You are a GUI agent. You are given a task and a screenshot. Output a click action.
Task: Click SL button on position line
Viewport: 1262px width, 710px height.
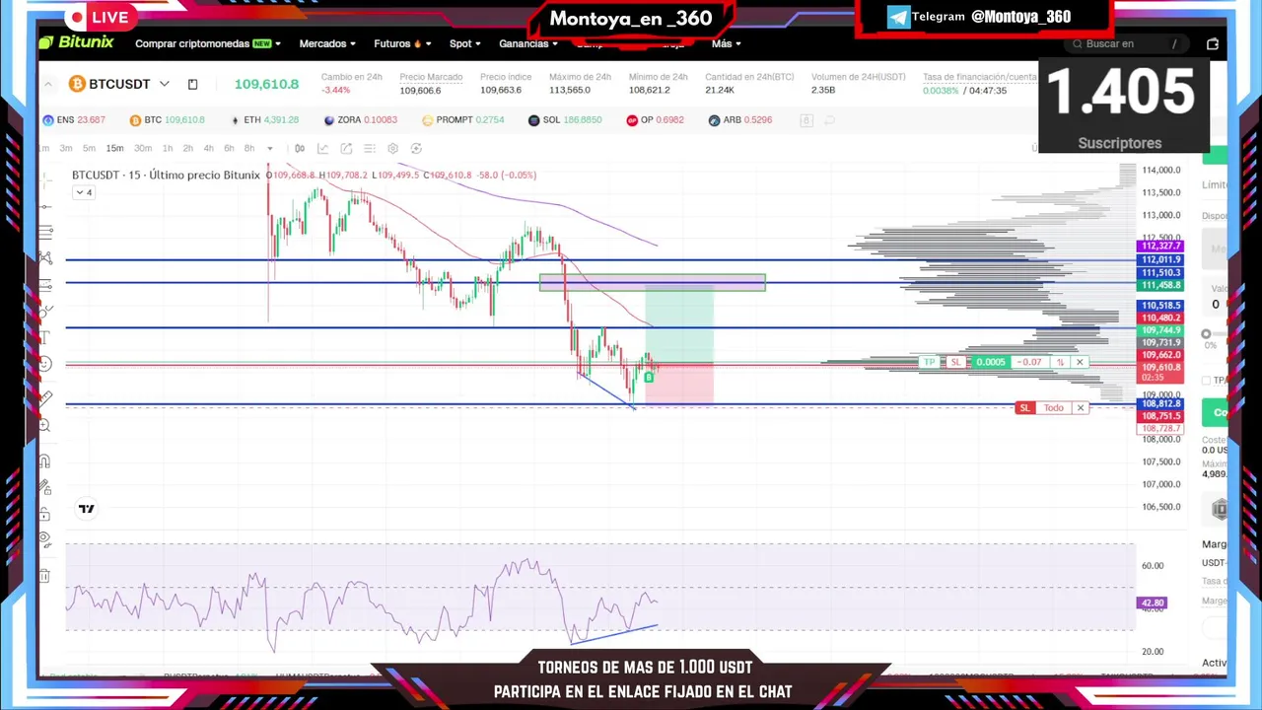click(954, 362)
